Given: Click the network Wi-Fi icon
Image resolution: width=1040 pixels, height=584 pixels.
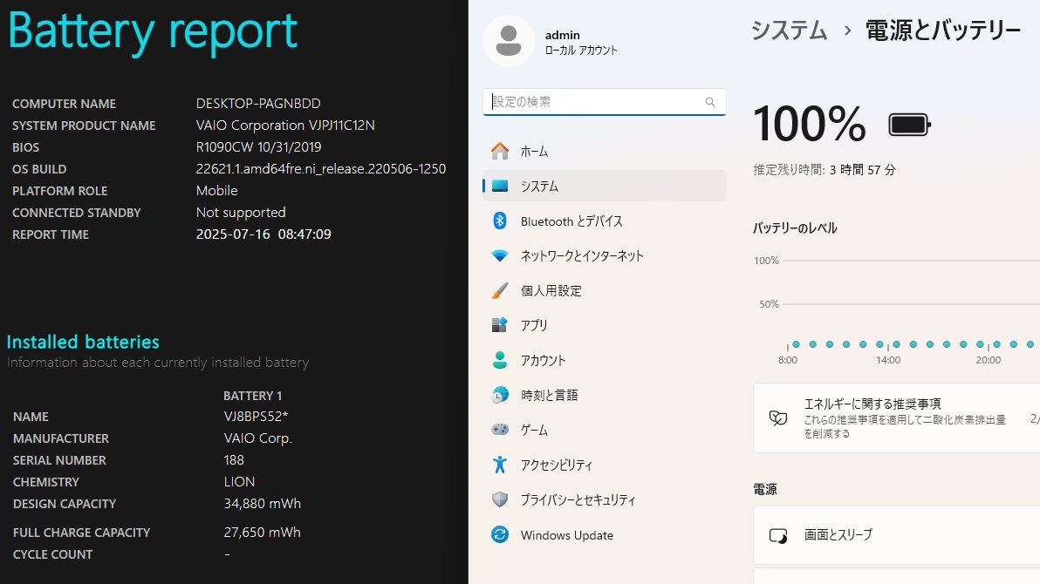Looking at the screenshot, I should click(x=499, y=256).
